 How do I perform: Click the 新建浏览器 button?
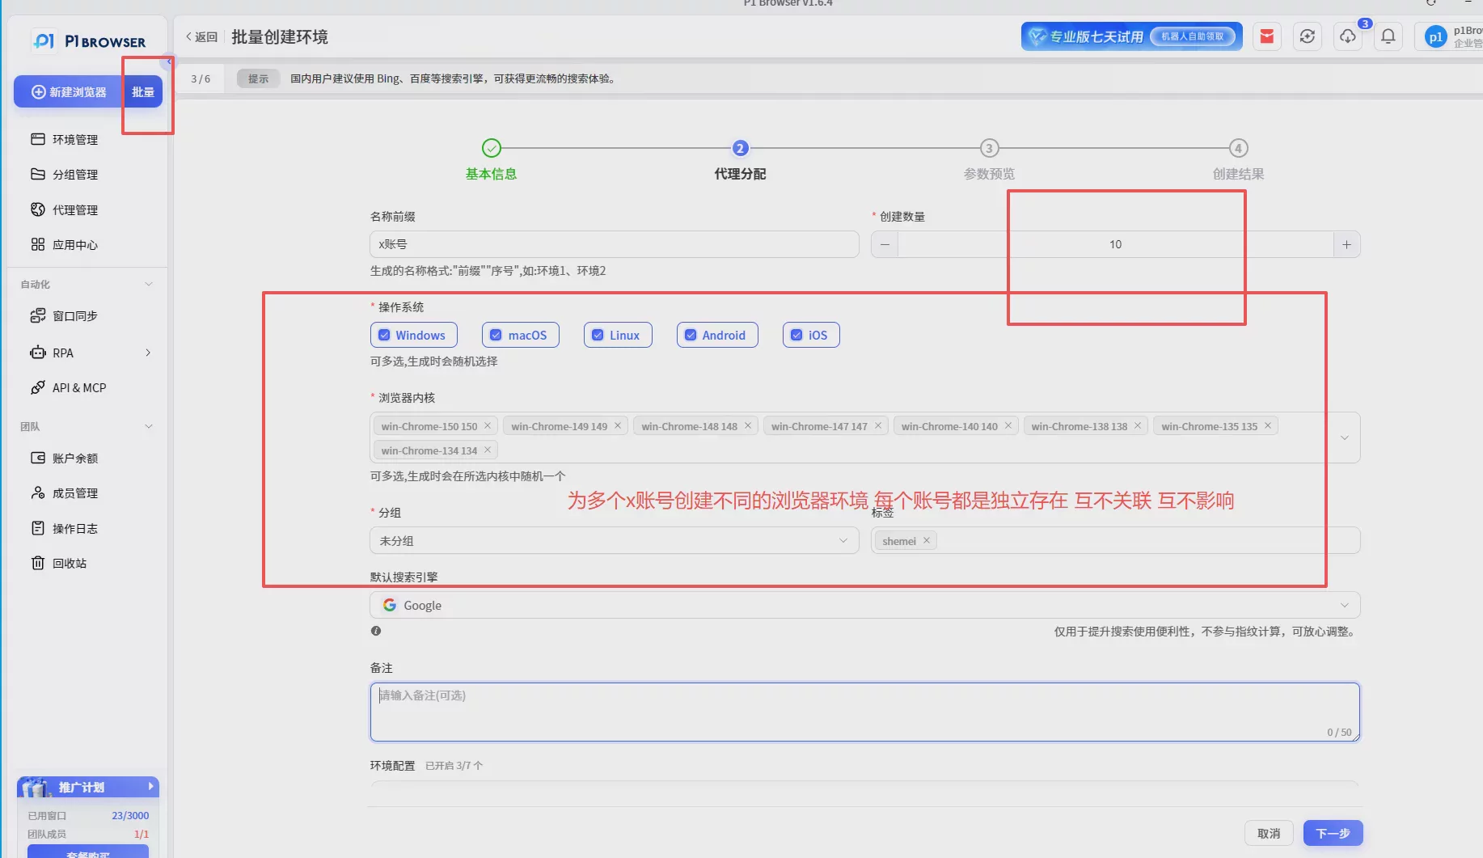click(69, 92)
